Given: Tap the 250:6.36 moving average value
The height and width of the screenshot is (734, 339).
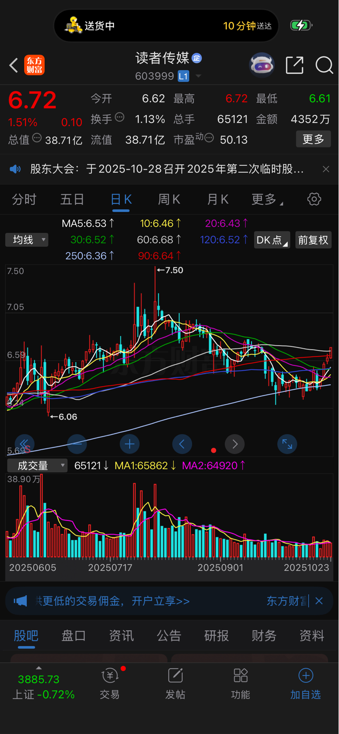Looking at the screenshot, I should click(x=89, y=256).
